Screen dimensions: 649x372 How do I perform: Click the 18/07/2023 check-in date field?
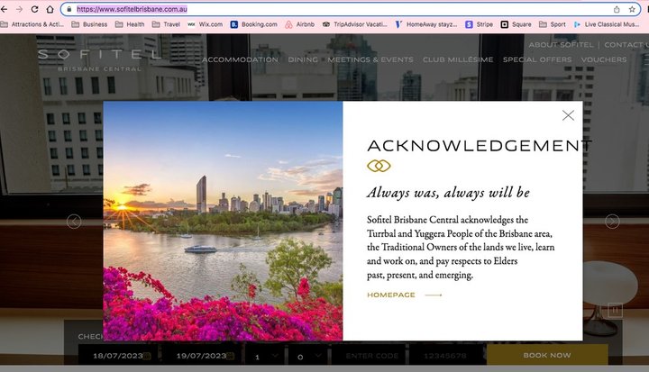117,356
